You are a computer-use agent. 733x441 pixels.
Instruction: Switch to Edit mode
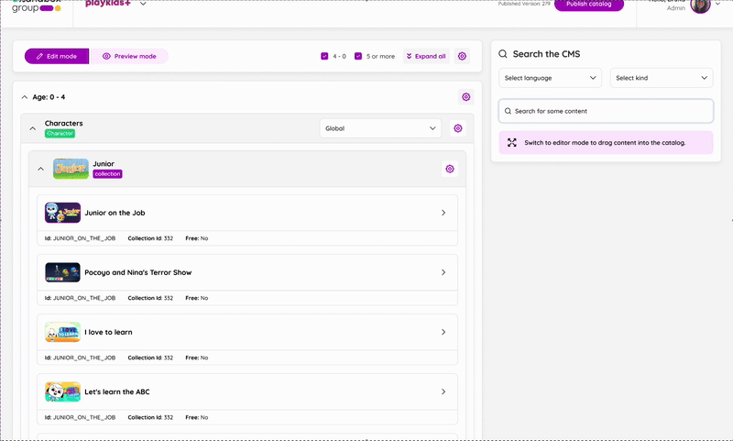tap(57, 56)
